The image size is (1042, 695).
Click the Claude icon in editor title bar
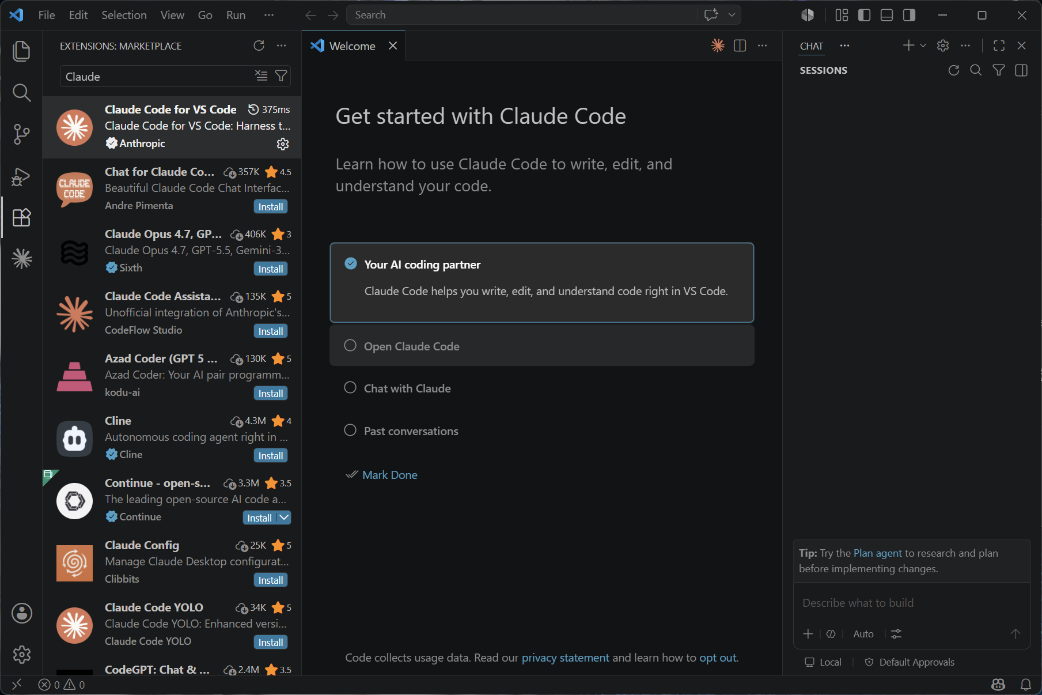(x=718, y=46)
